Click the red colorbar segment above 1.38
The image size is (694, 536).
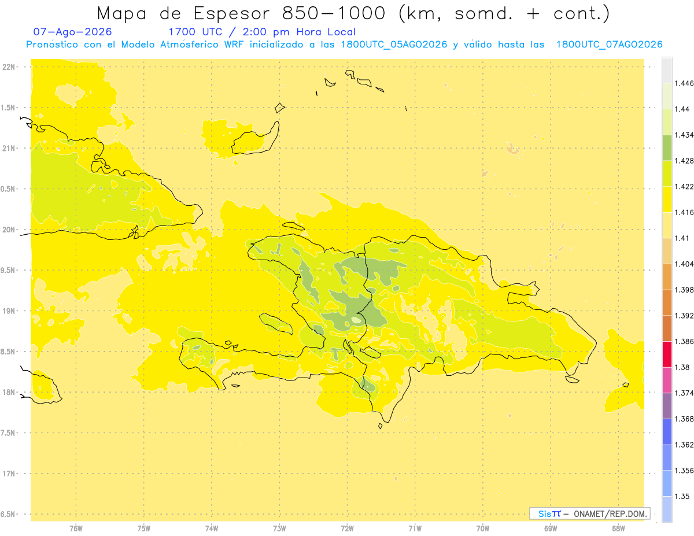[x=667, y=354]
